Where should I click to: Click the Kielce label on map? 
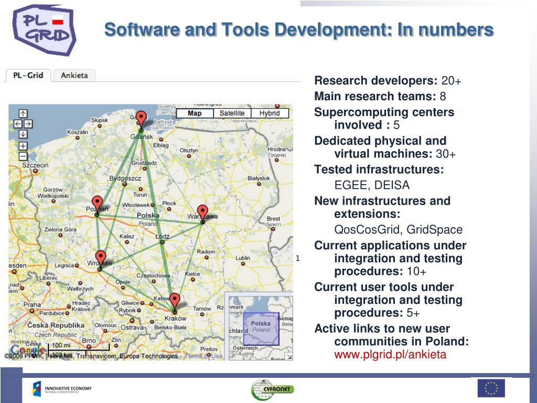[x=192, y=274]
